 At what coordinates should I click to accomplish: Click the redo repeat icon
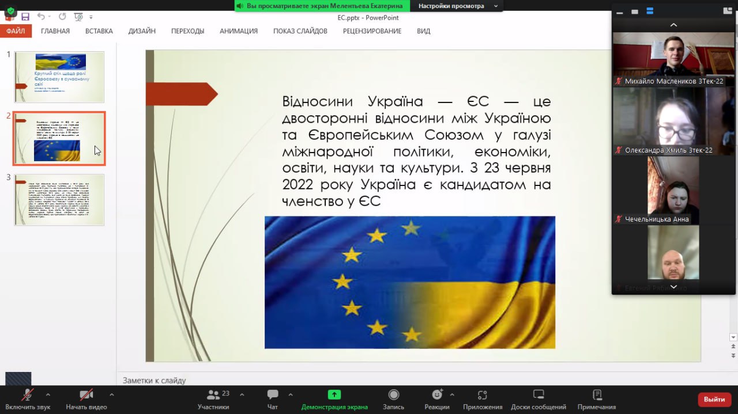point(62,17)
